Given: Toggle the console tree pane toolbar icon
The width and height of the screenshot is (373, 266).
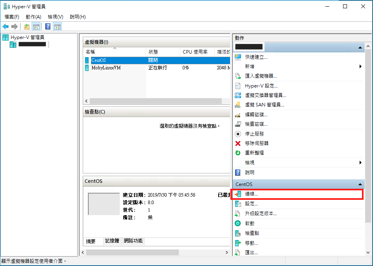Looking at the screenshot, I should [x=36, y=27].
